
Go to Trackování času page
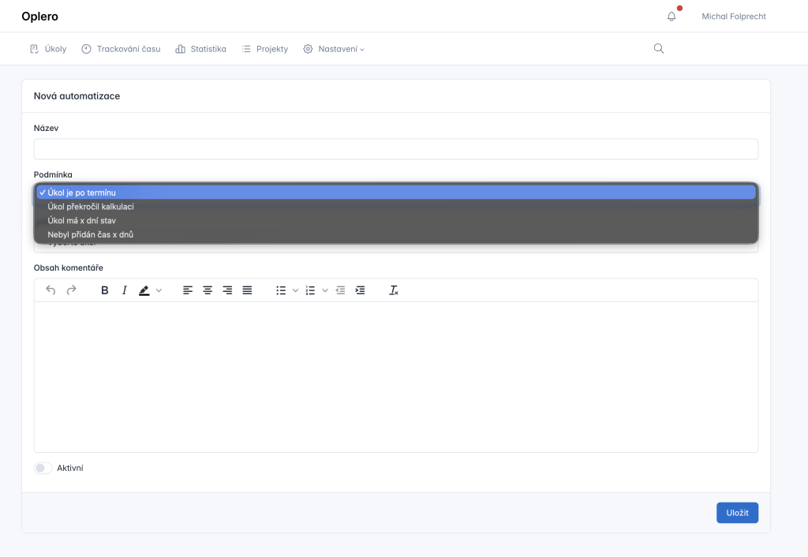pos(121,49)
